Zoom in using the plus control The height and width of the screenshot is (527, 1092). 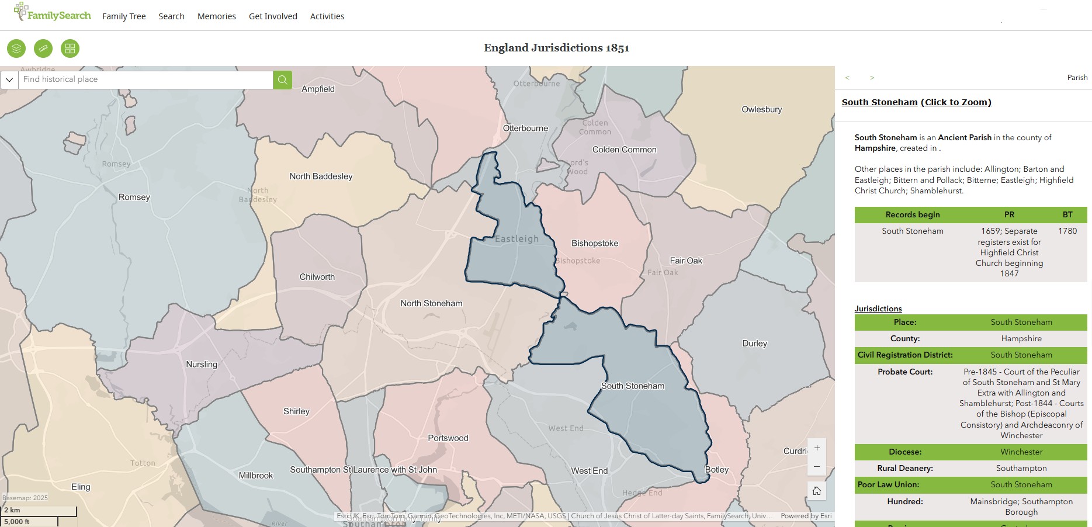(816, 448)
